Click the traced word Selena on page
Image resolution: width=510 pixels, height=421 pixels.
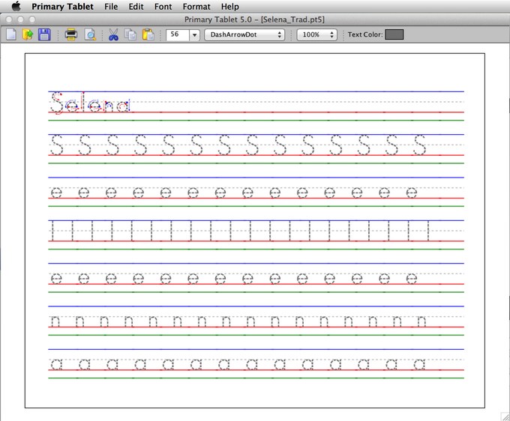point(89,105)
